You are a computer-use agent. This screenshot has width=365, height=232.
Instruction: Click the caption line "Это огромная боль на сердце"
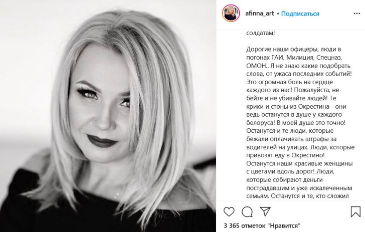pos(290,82)
